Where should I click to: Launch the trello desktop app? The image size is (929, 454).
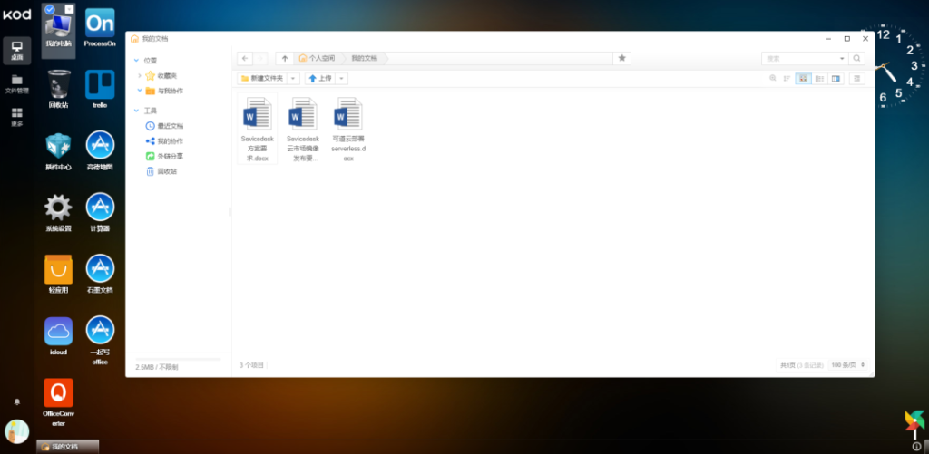click(x=100, y=90)
